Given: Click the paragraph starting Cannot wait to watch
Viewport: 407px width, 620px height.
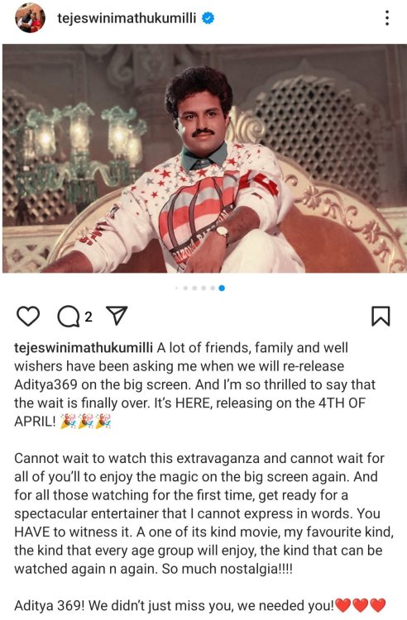Looking at the screenshot, I should [204, 513].
